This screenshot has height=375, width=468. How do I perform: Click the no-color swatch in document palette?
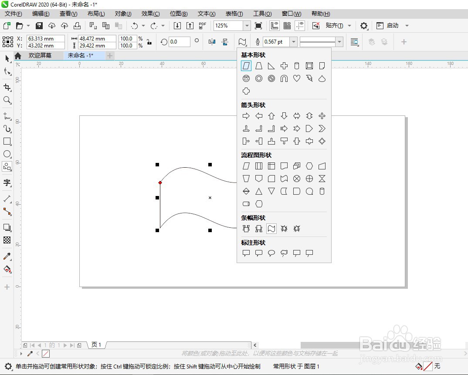click(46, 354)
